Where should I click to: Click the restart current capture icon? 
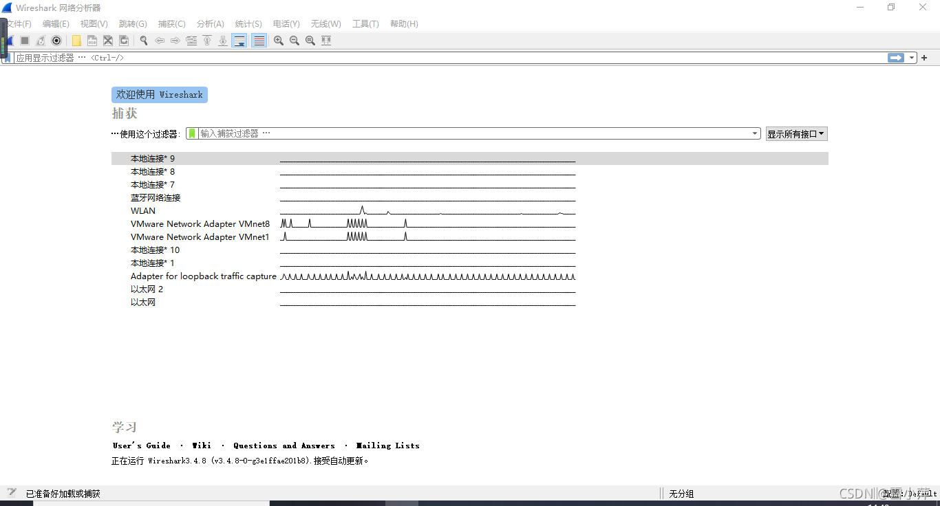41,41
